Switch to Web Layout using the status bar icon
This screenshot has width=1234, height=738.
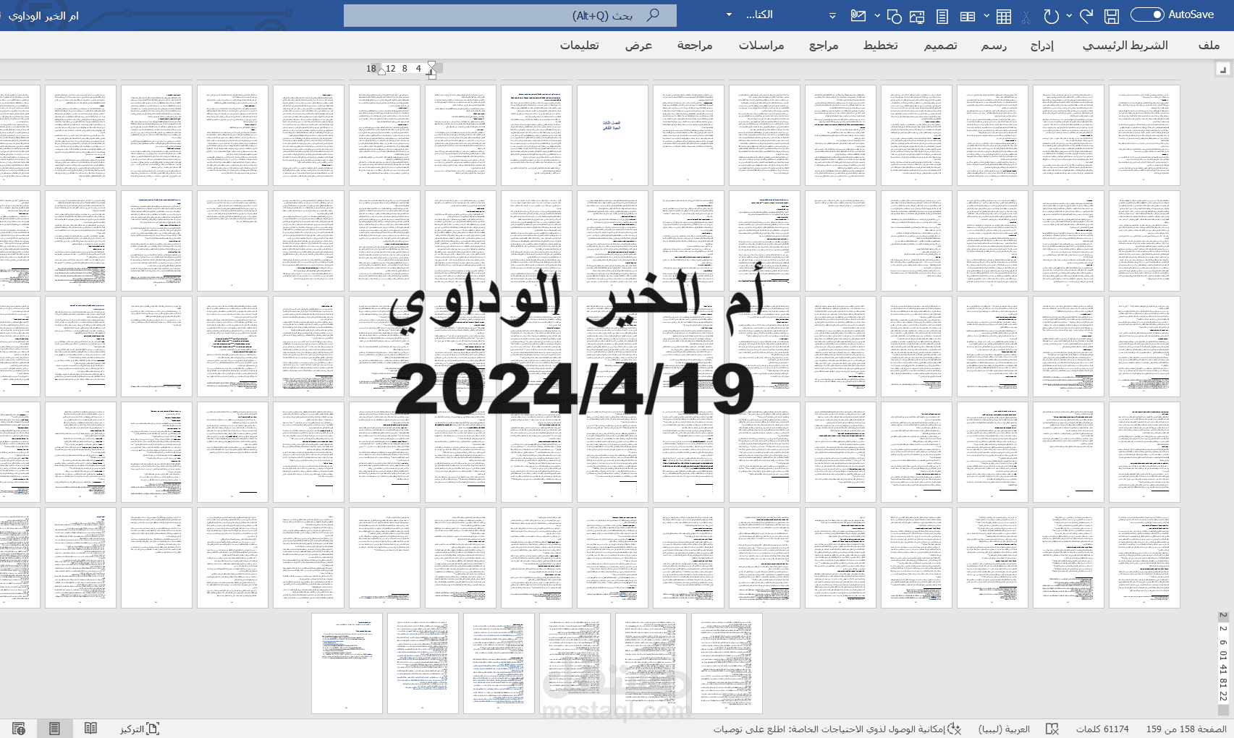click(20, 728)
